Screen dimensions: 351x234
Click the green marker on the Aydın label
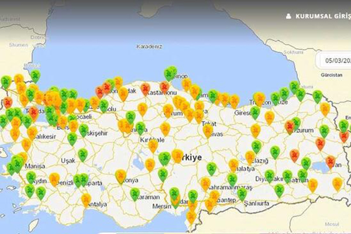click(31, 177)
